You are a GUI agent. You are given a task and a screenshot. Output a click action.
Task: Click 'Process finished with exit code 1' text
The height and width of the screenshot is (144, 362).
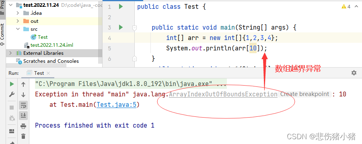[x=95, y=125]
